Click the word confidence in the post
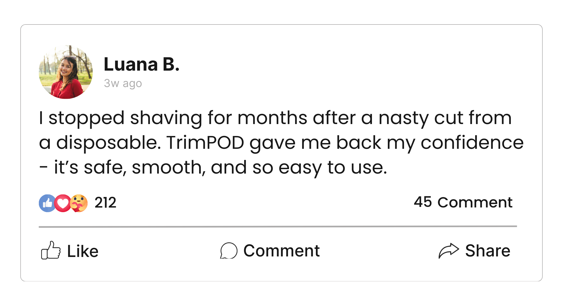Screen dimensions: 563x301 pos(472,143)
